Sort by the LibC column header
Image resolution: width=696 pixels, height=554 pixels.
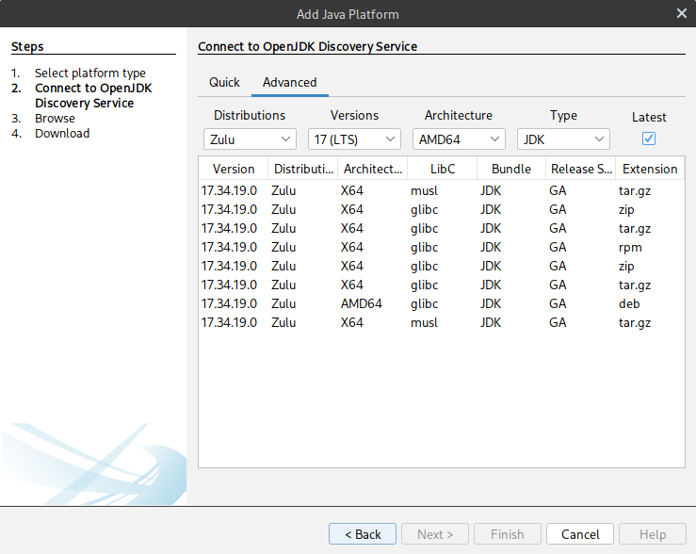pyautogui.click(x=443, y=169)
